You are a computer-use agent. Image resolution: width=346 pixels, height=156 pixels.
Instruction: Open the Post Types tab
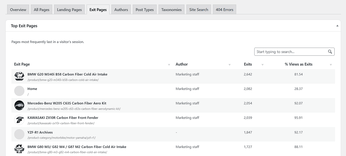point(145,10)
